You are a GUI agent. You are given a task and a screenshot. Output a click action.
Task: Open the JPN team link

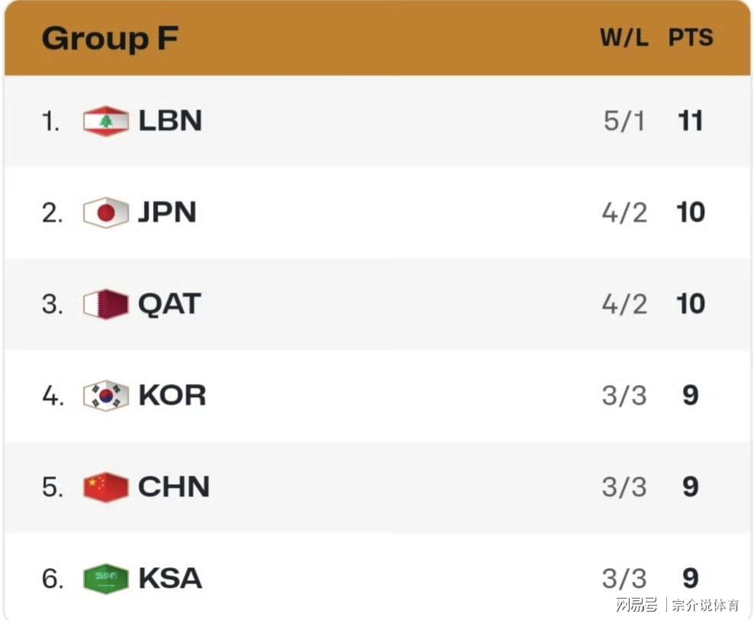pyautogui.click(x=167, y=212)
